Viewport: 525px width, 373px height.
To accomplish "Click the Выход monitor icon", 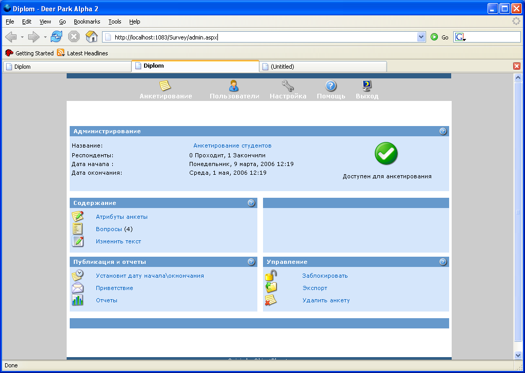I will (x=367, y=86).
